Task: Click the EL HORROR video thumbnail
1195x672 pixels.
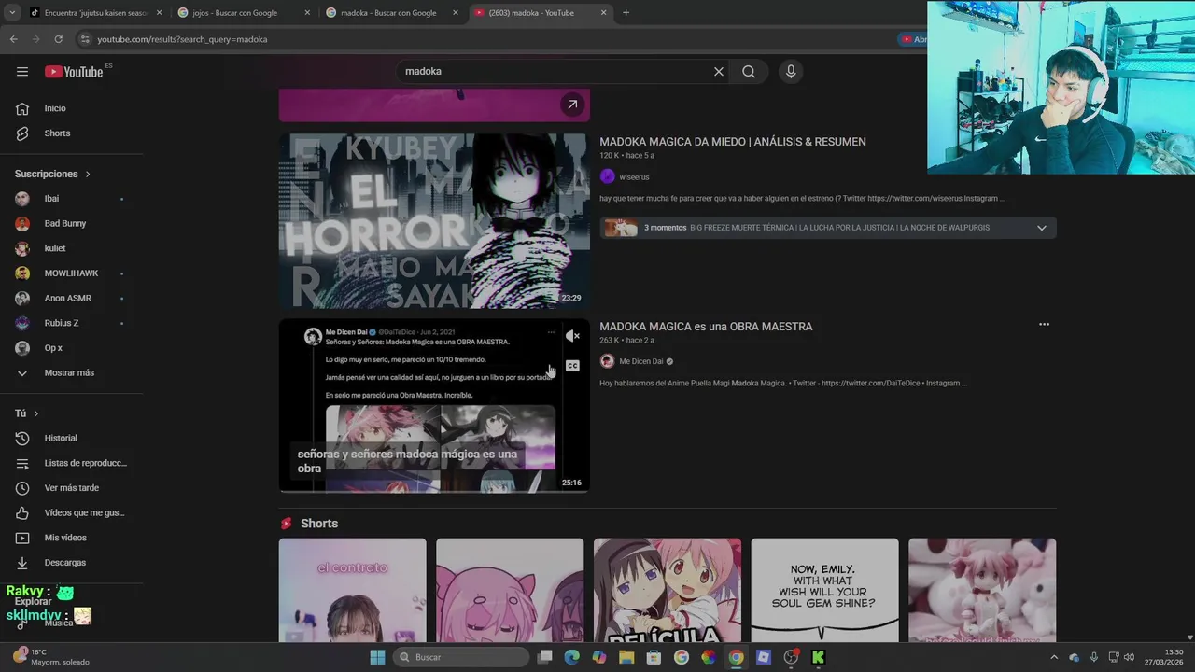Action: pos(434,221)
